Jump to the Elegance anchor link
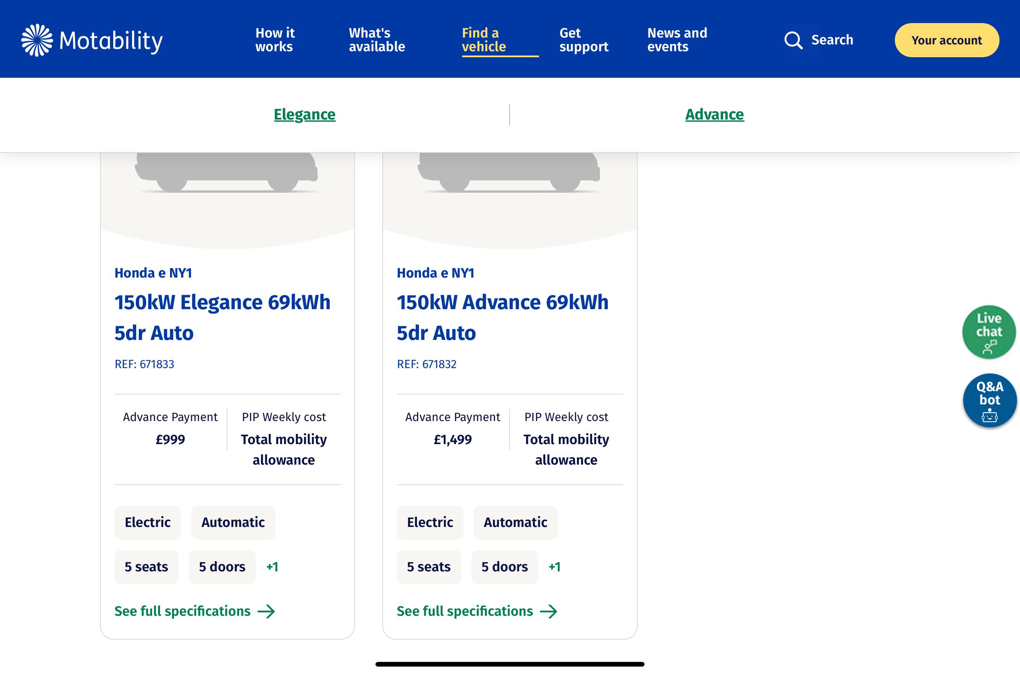The image size is (1020, 673). tap(305, 114)
